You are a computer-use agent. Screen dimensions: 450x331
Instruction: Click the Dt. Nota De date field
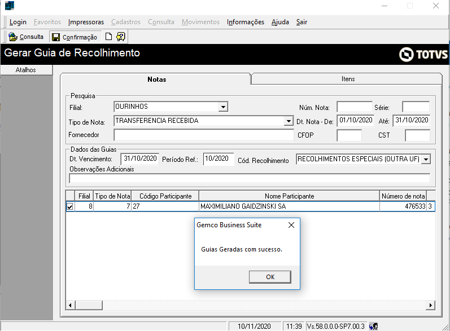355,120
